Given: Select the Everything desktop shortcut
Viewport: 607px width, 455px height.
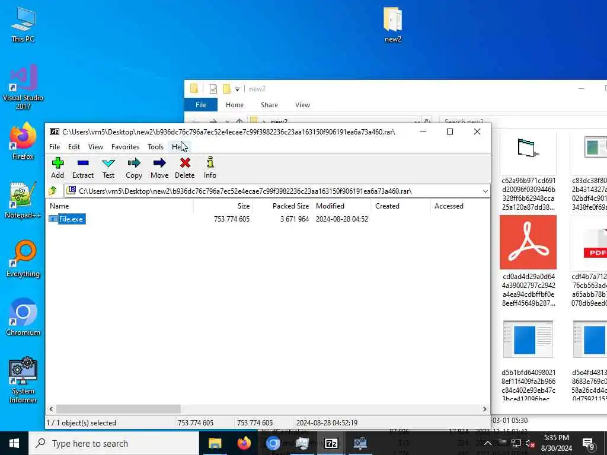Looking at the screenshot, I should (23, 259).
